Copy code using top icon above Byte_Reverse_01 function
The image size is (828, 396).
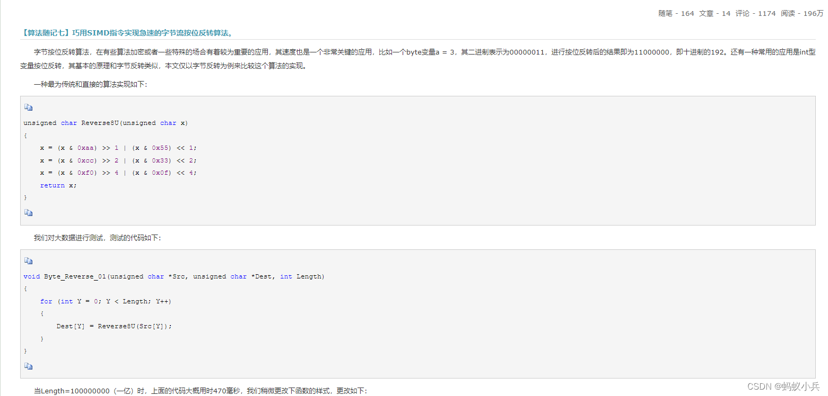(28, 261)
